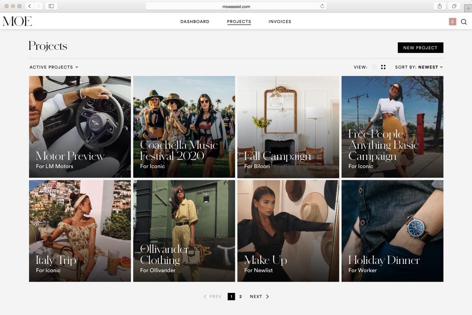Viewport: 472px width, 315px height.
Task: Expand the Active Projects filter
Action: coord(54,67)
